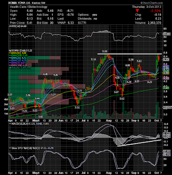Viewport: 172px width, 175px height.
Task: Click the boxed 5.23 last price tag
Action: [166, 59]
